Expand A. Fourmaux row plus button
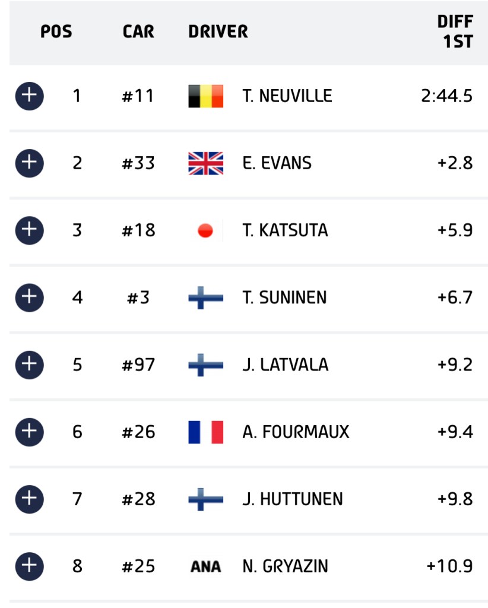Viewport: 488px width, 608px height. click(30, 432)
